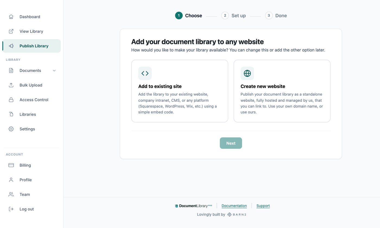This screenshot has height=228, width=380.
Task: Click the Bulk Upload arrow icon
Action: click(11, 85)
